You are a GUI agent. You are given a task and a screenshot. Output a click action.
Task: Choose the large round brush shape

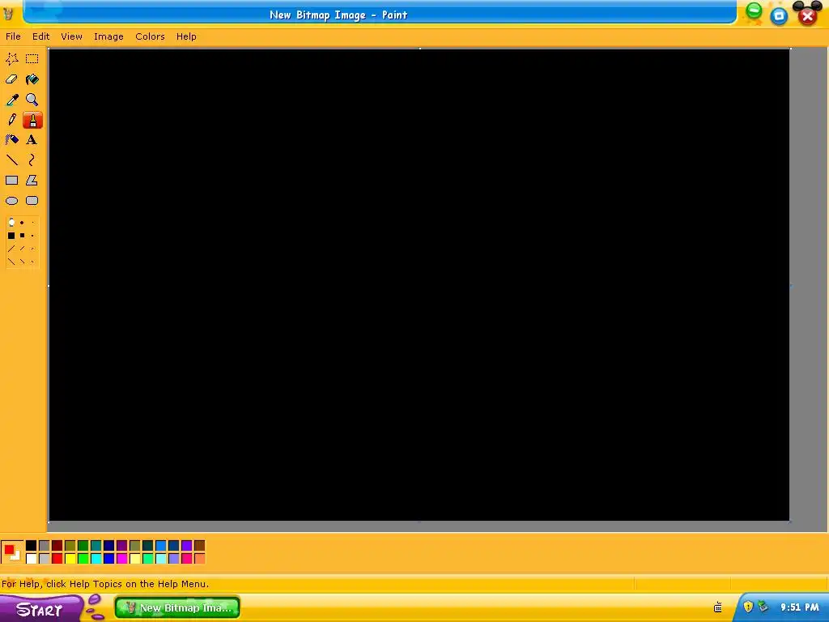(11, 223)
